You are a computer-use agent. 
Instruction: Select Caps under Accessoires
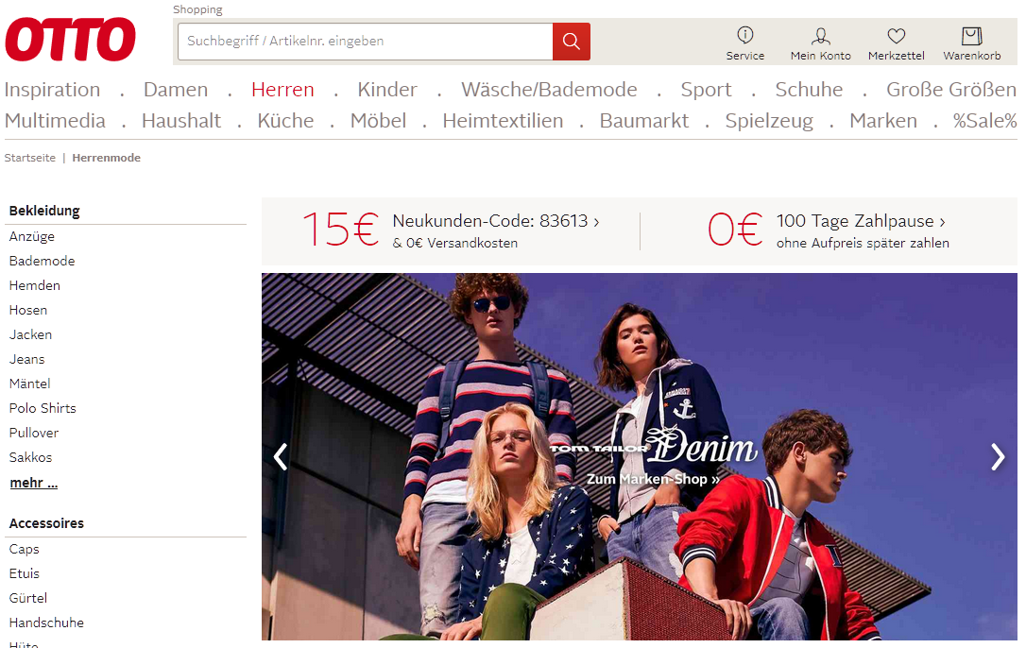25,549
